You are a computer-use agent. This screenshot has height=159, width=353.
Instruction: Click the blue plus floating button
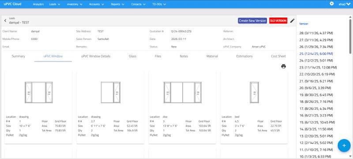pos(344,145)
